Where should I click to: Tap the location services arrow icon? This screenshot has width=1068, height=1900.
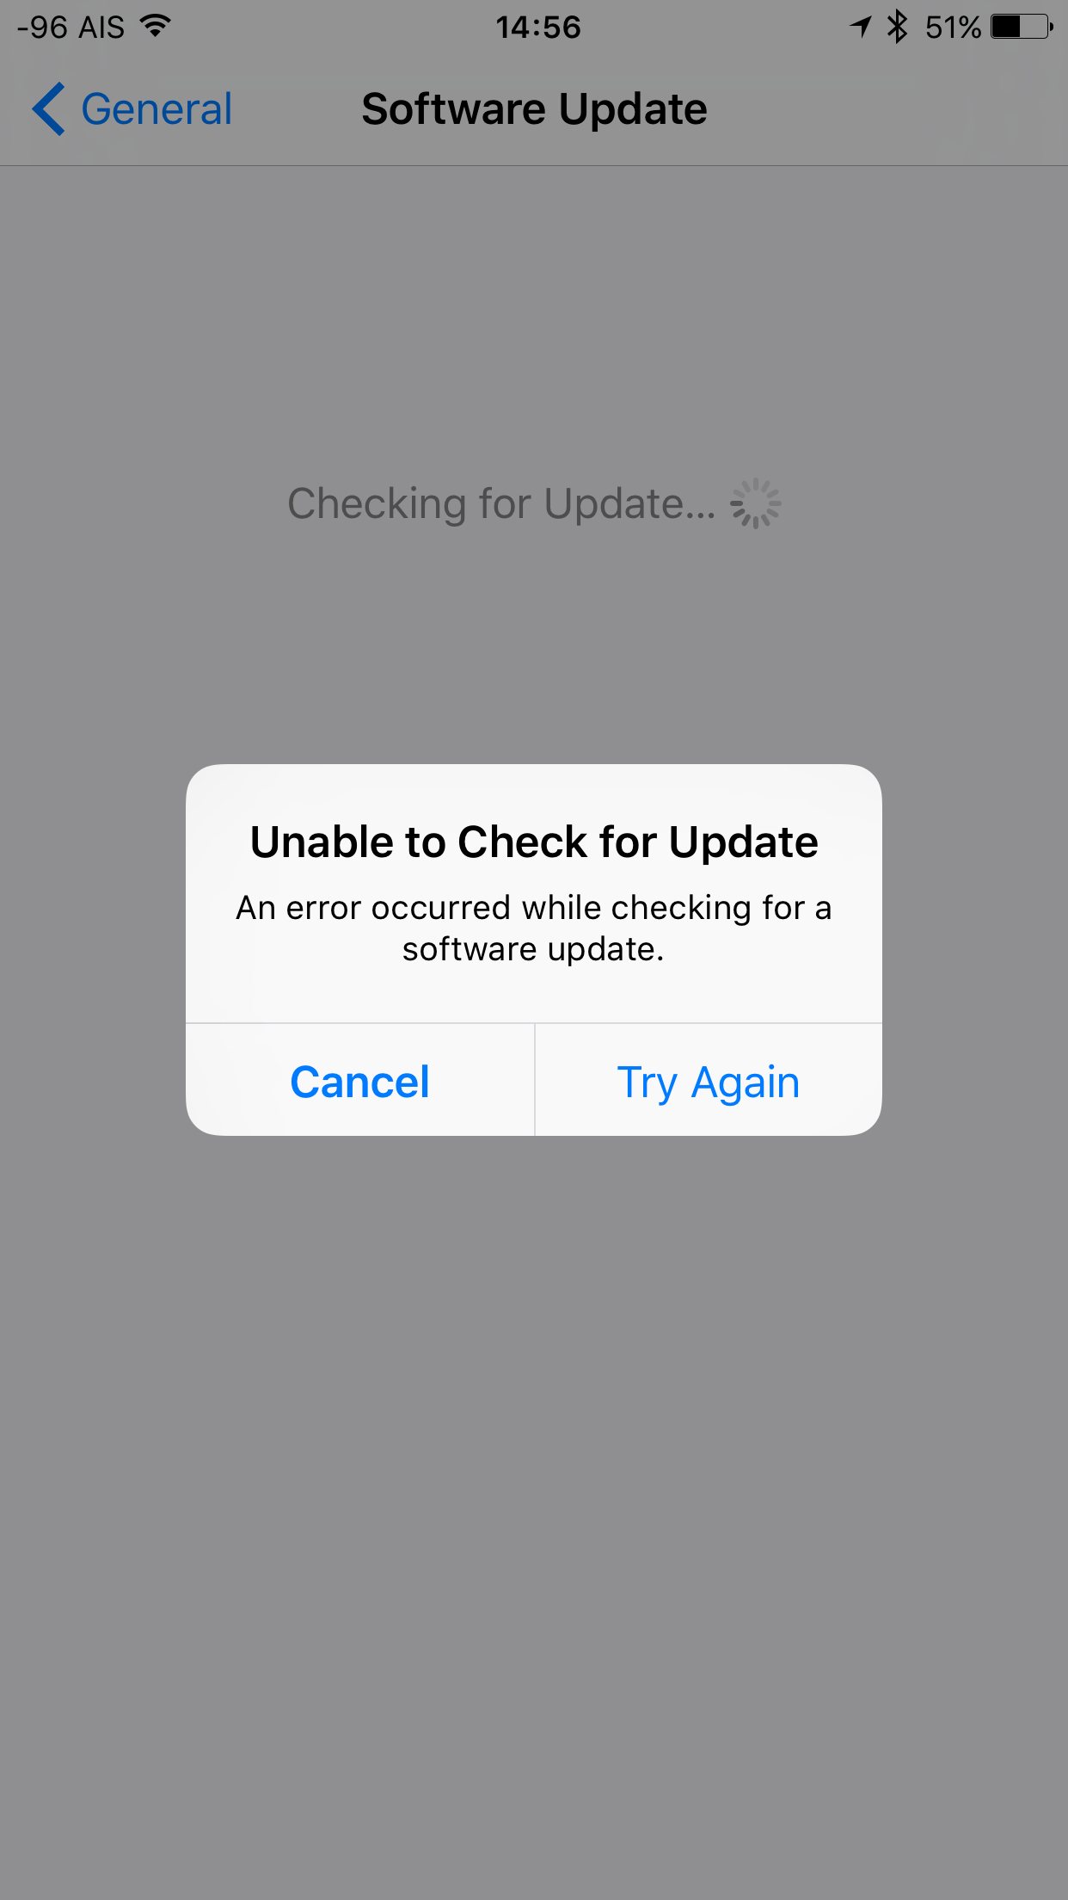pyautogui.click(x=861, y=27)
